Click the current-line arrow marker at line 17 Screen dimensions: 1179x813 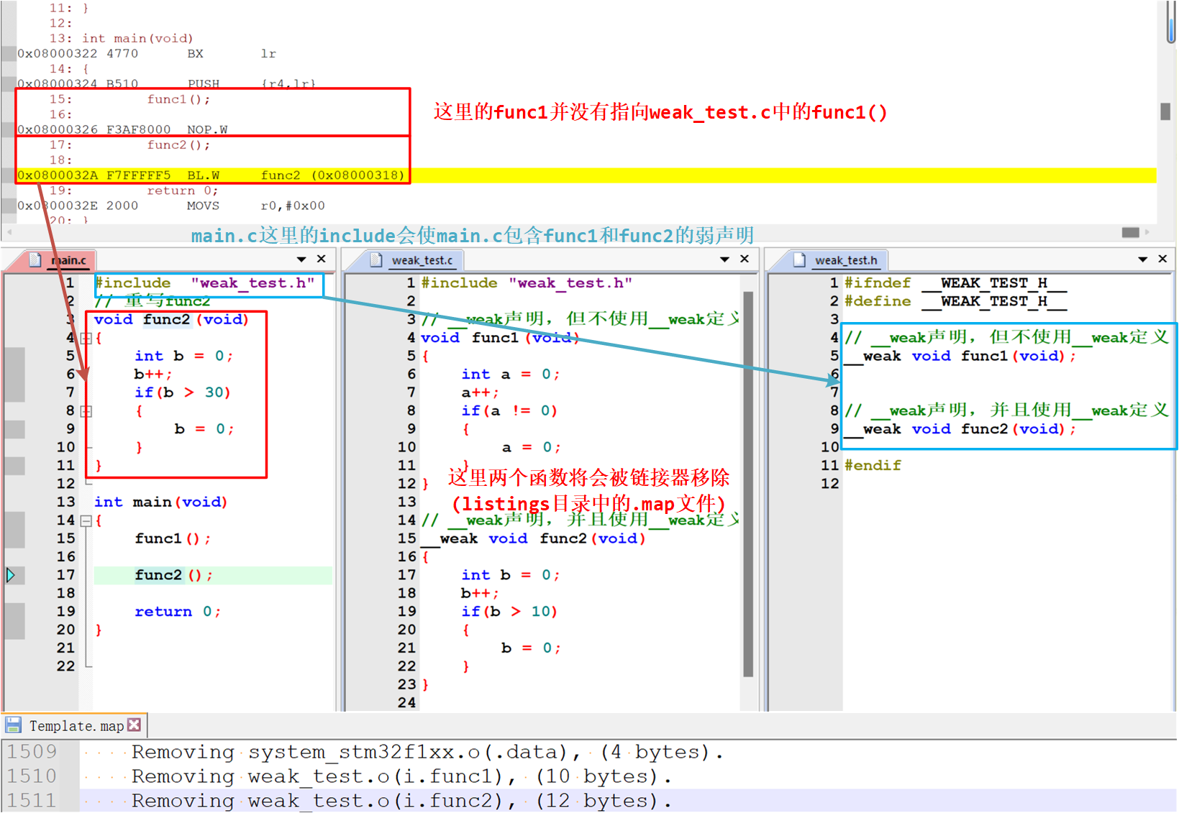tap(11, 574)
